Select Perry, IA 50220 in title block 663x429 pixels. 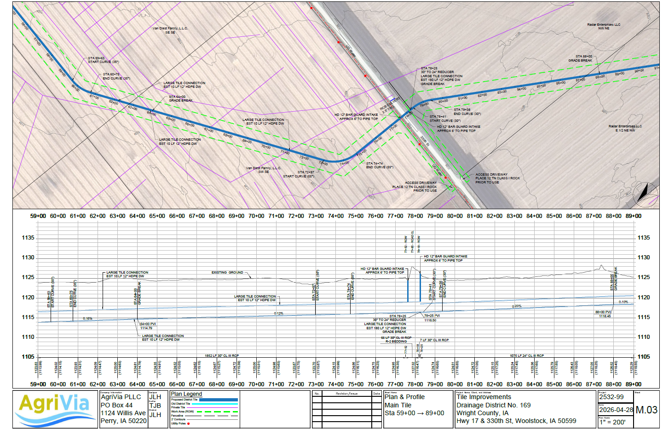123,421
